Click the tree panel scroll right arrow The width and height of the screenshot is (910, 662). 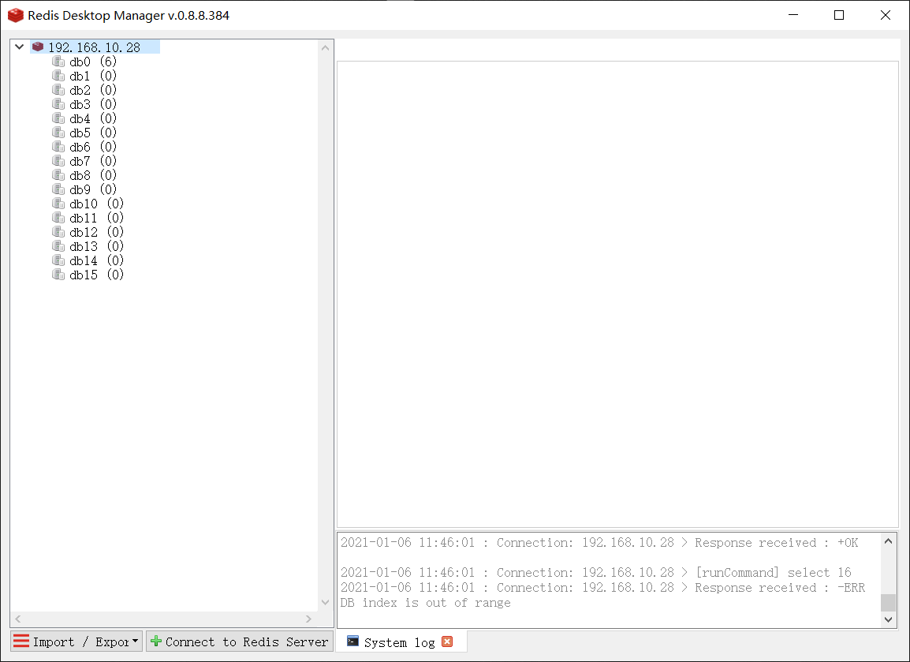point(308,619)
